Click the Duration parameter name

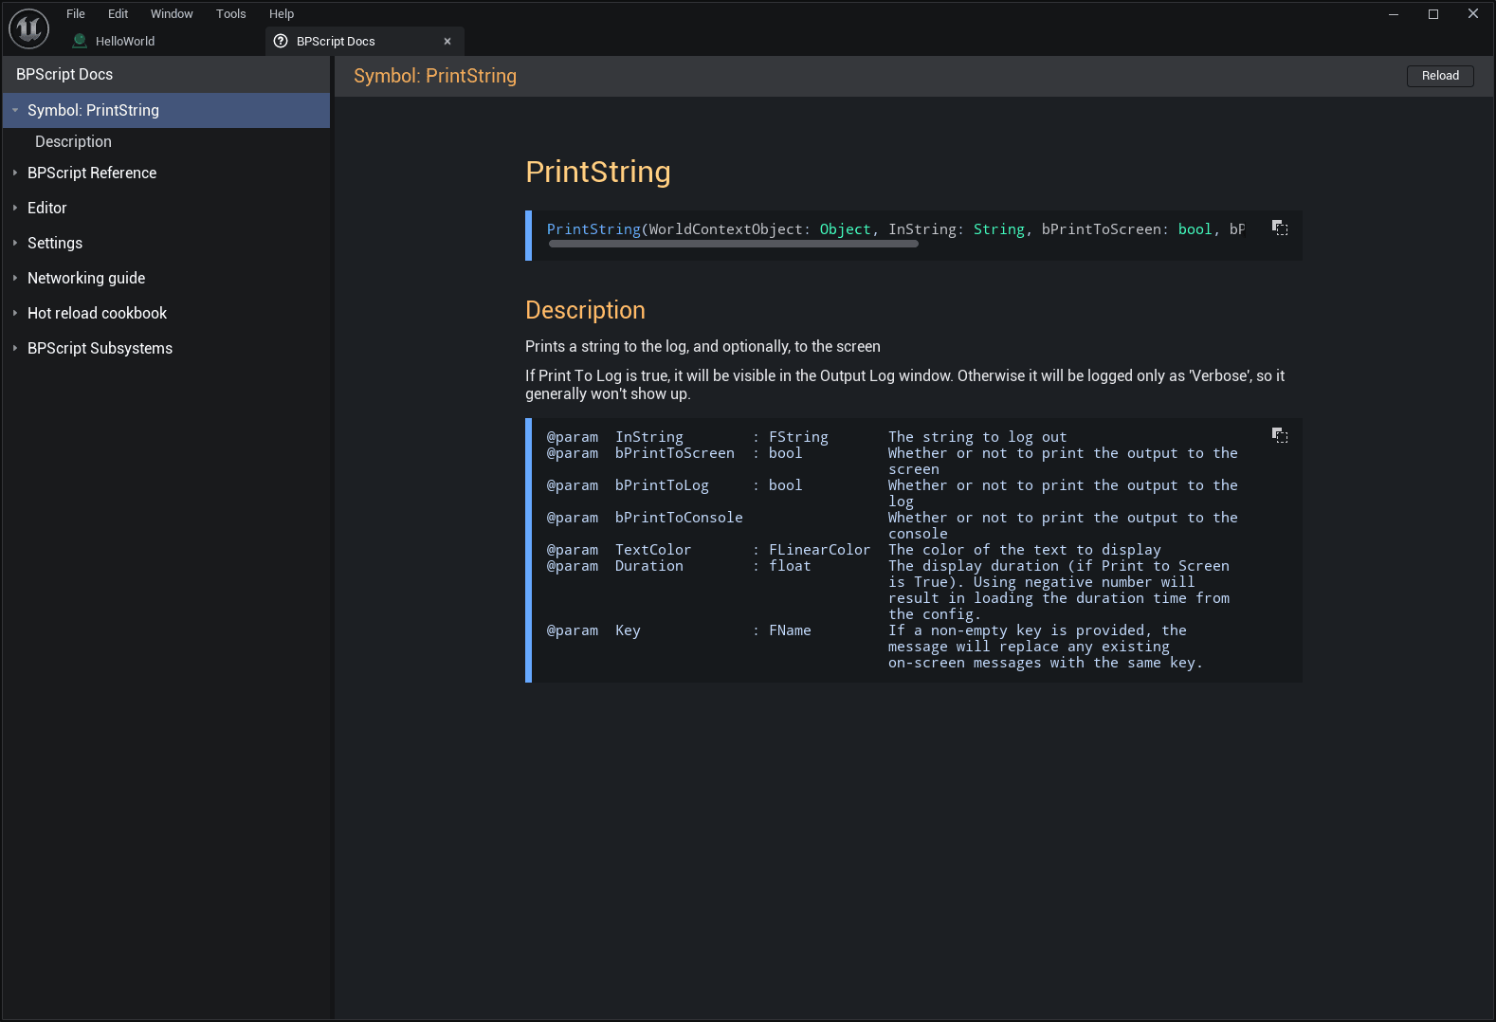(649, 566)
